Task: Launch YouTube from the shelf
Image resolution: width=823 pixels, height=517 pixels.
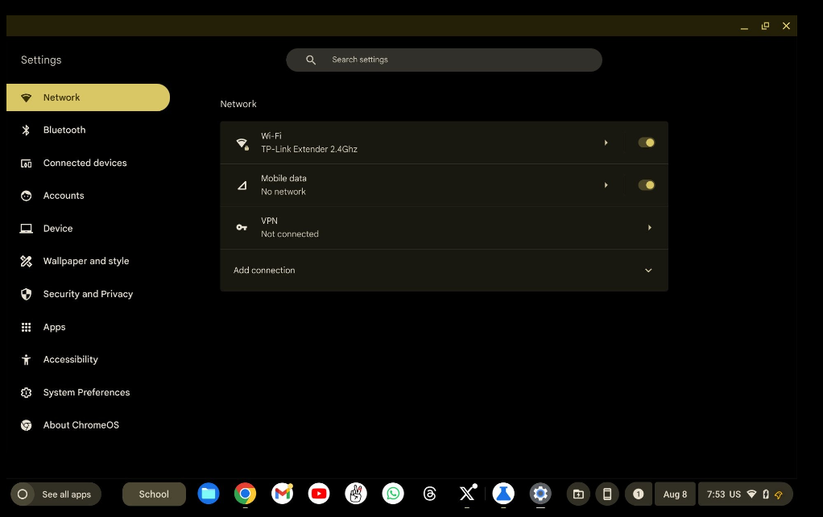Action: click(x=319, y=494)
